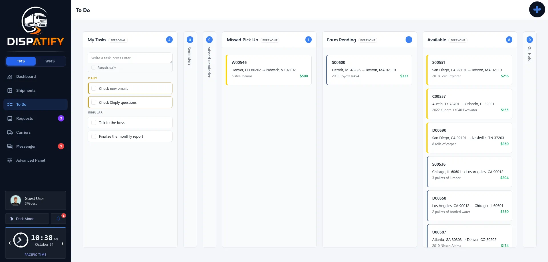
Task: Open Messenger from the sidebar
Action: coord(35,146)
